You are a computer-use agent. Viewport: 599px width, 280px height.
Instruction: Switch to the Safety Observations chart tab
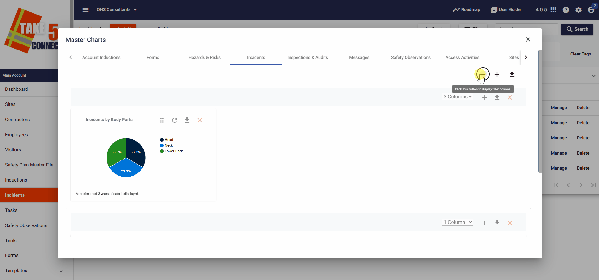[411, 57]
